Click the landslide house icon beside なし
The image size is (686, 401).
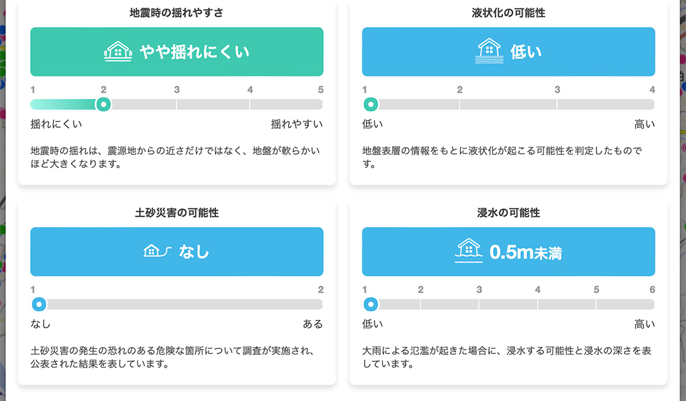[157, 251]
